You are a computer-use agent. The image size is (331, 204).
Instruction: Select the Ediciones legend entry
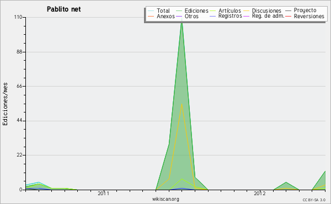196,10
